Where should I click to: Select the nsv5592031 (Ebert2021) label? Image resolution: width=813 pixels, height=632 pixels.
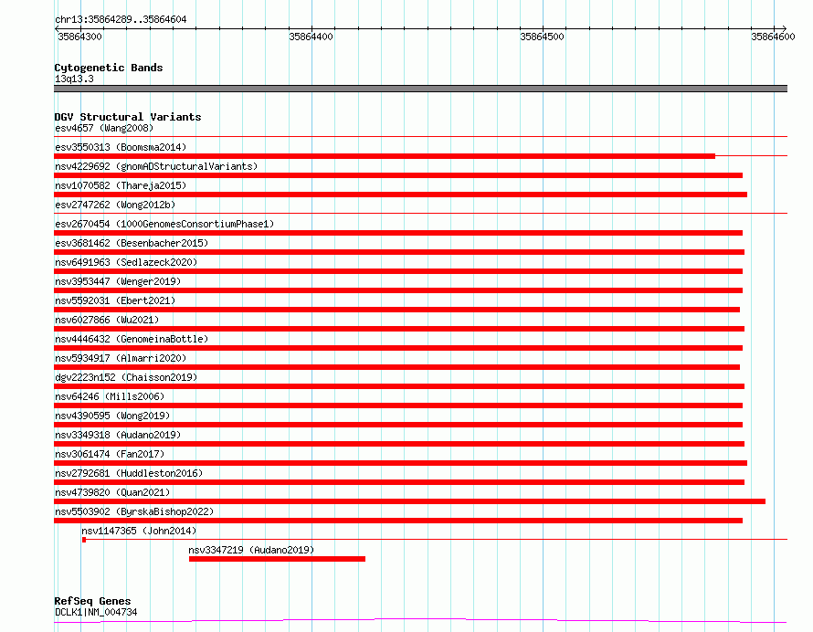[x=115, y=300]
